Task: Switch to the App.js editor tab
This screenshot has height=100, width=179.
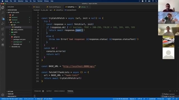Action: click(x=37, y=7)
